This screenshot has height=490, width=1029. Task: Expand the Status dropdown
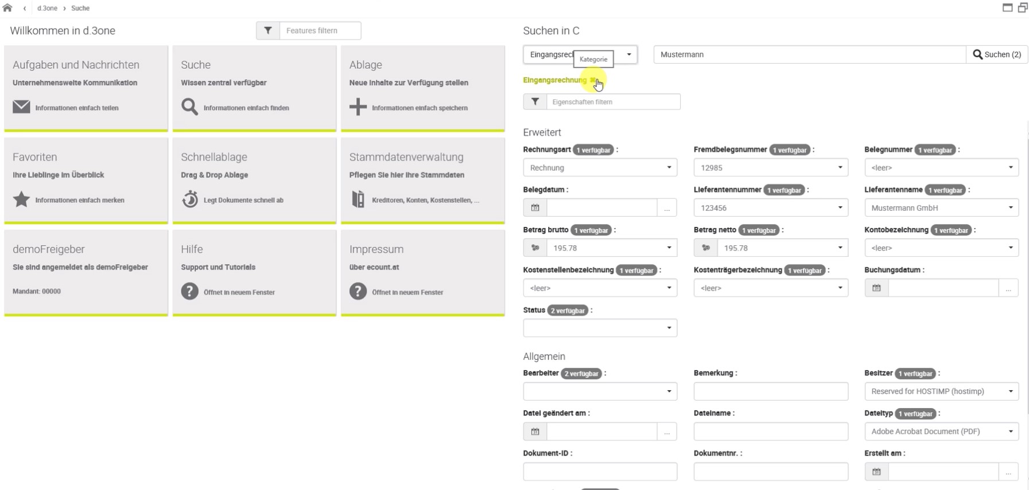click(600, 328)
